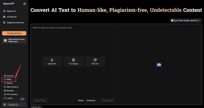204x108 pixels.
Task: Expand the Enhanced mode dropdown
Action: (x=92, y=100)
